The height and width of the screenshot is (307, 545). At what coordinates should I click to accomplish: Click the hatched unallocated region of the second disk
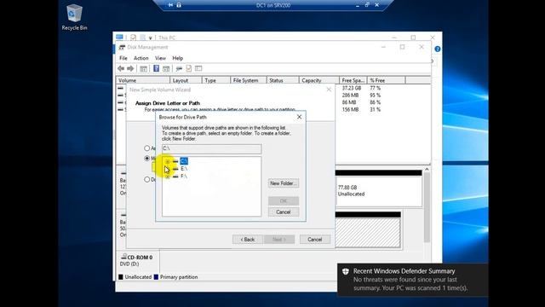tap(368, 233)
